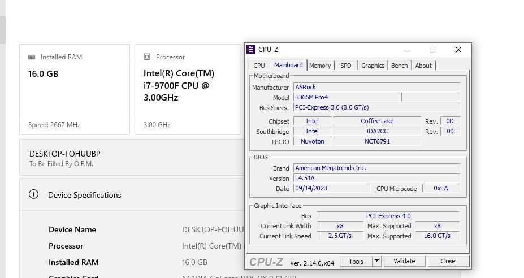524x278 pixels.
Task: Click the 16.0 GB value in specifications list
Action: 194,262
